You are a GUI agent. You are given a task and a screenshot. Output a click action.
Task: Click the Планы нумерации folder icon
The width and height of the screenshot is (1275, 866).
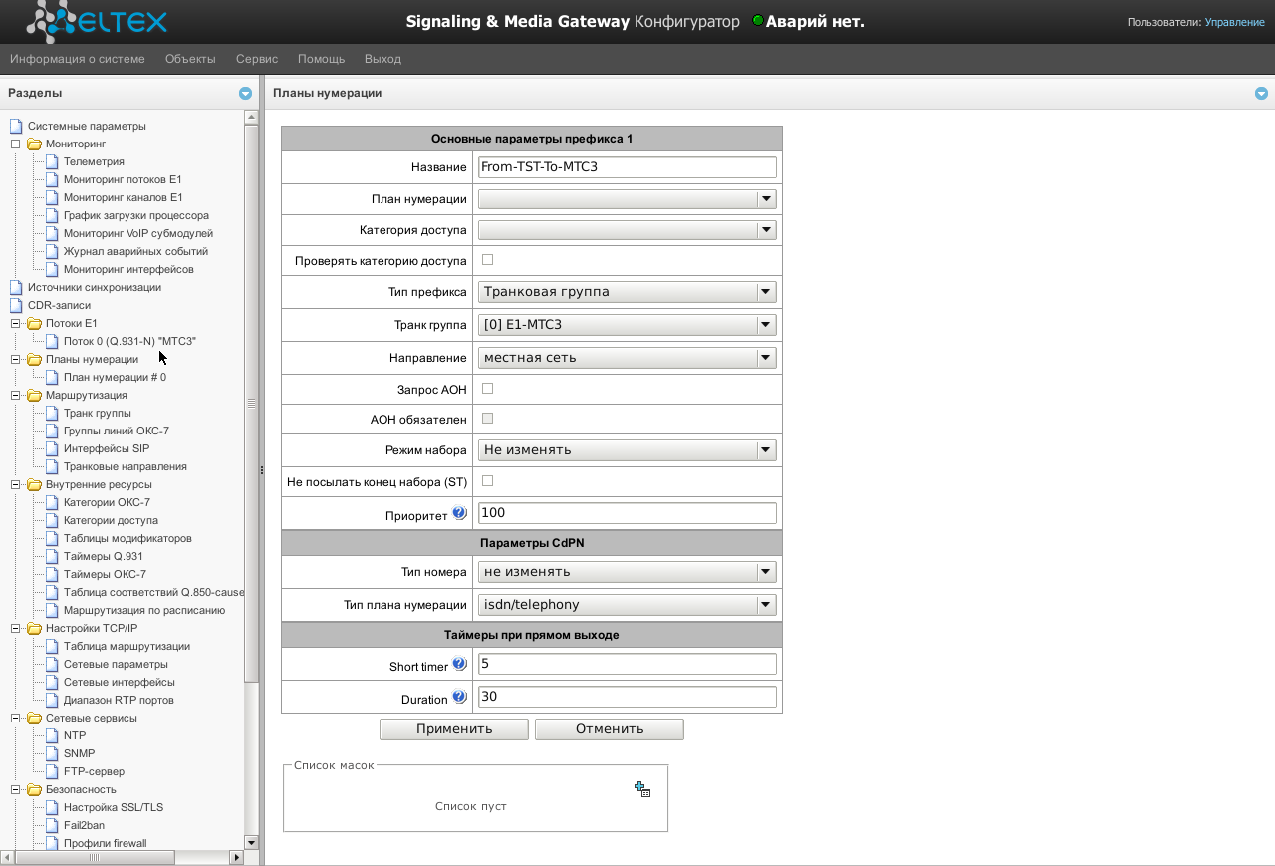[34, 360]
